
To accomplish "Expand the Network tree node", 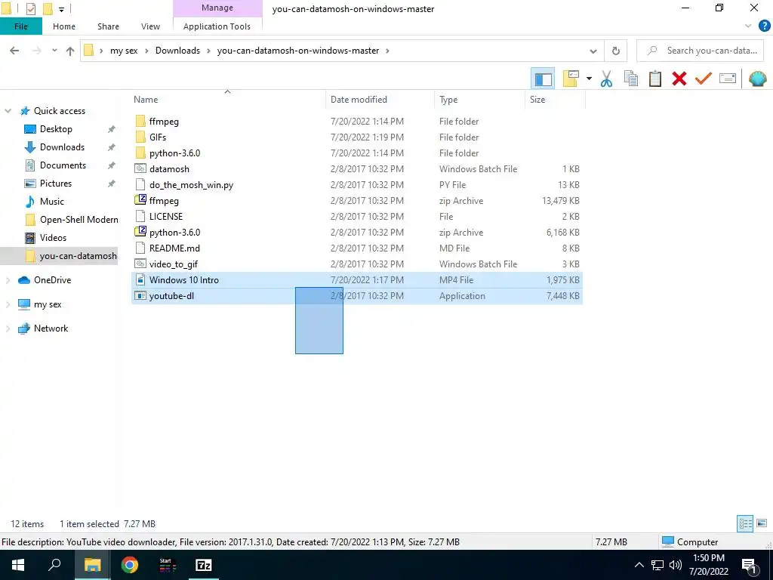I will click(8, 329).
